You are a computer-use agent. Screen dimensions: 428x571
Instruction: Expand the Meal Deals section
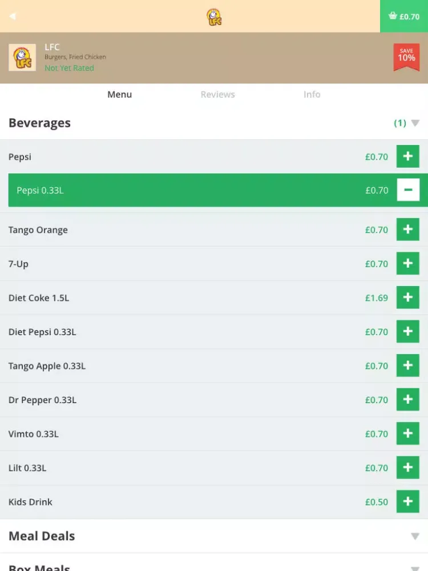[415, 536]
